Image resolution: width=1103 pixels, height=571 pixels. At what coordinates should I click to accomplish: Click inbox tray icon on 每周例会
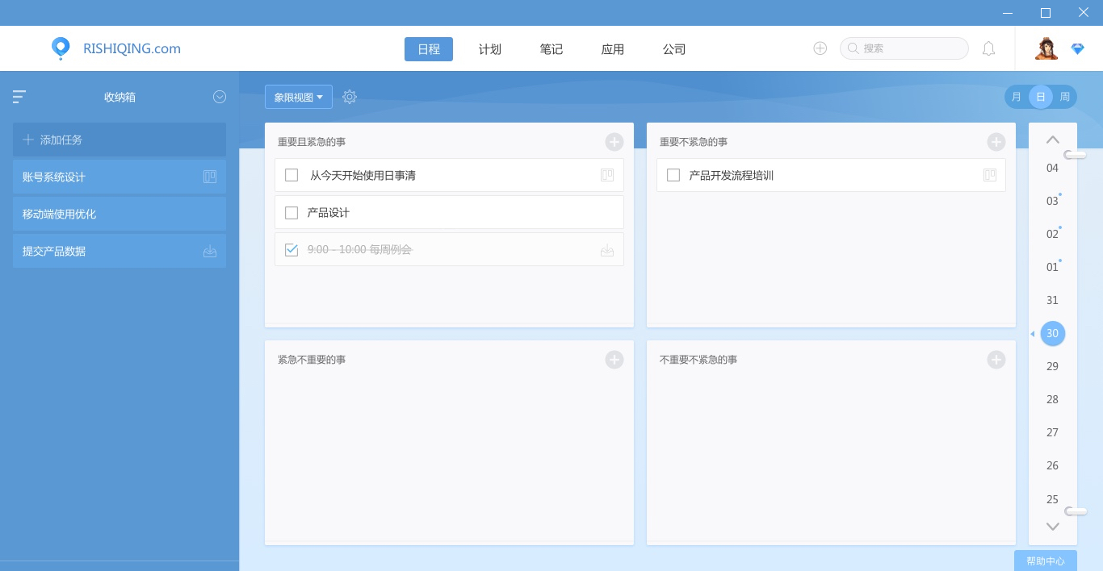607,251
